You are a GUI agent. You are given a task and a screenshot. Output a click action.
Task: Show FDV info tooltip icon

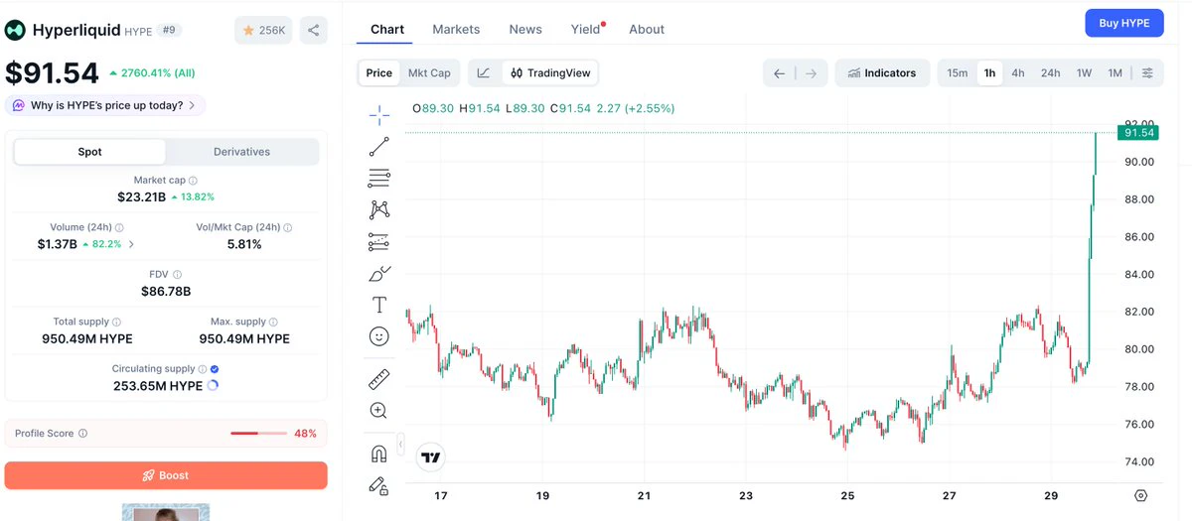(x=178, y=274)
